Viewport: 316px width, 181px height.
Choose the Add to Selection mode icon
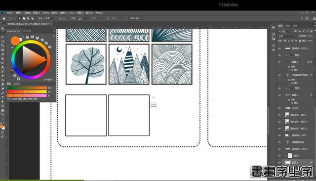(x=24, y=18)
